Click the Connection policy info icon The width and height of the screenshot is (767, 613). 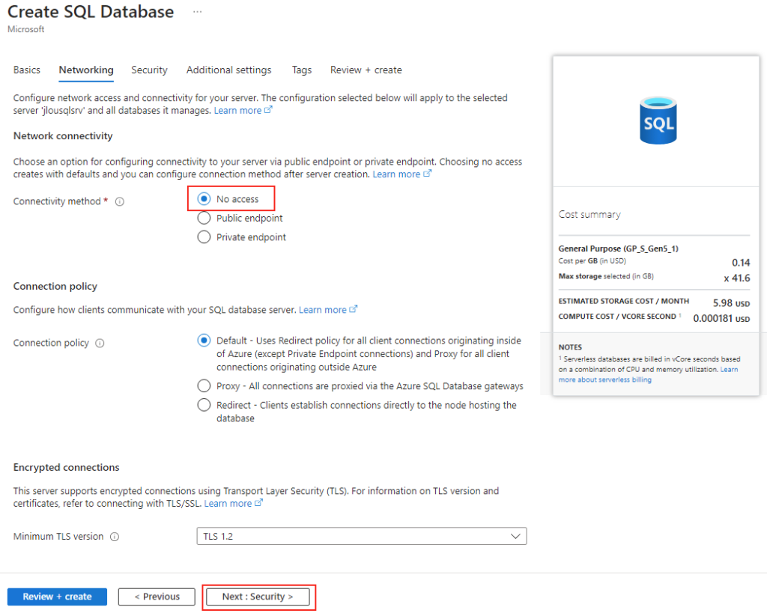point(100,343)
